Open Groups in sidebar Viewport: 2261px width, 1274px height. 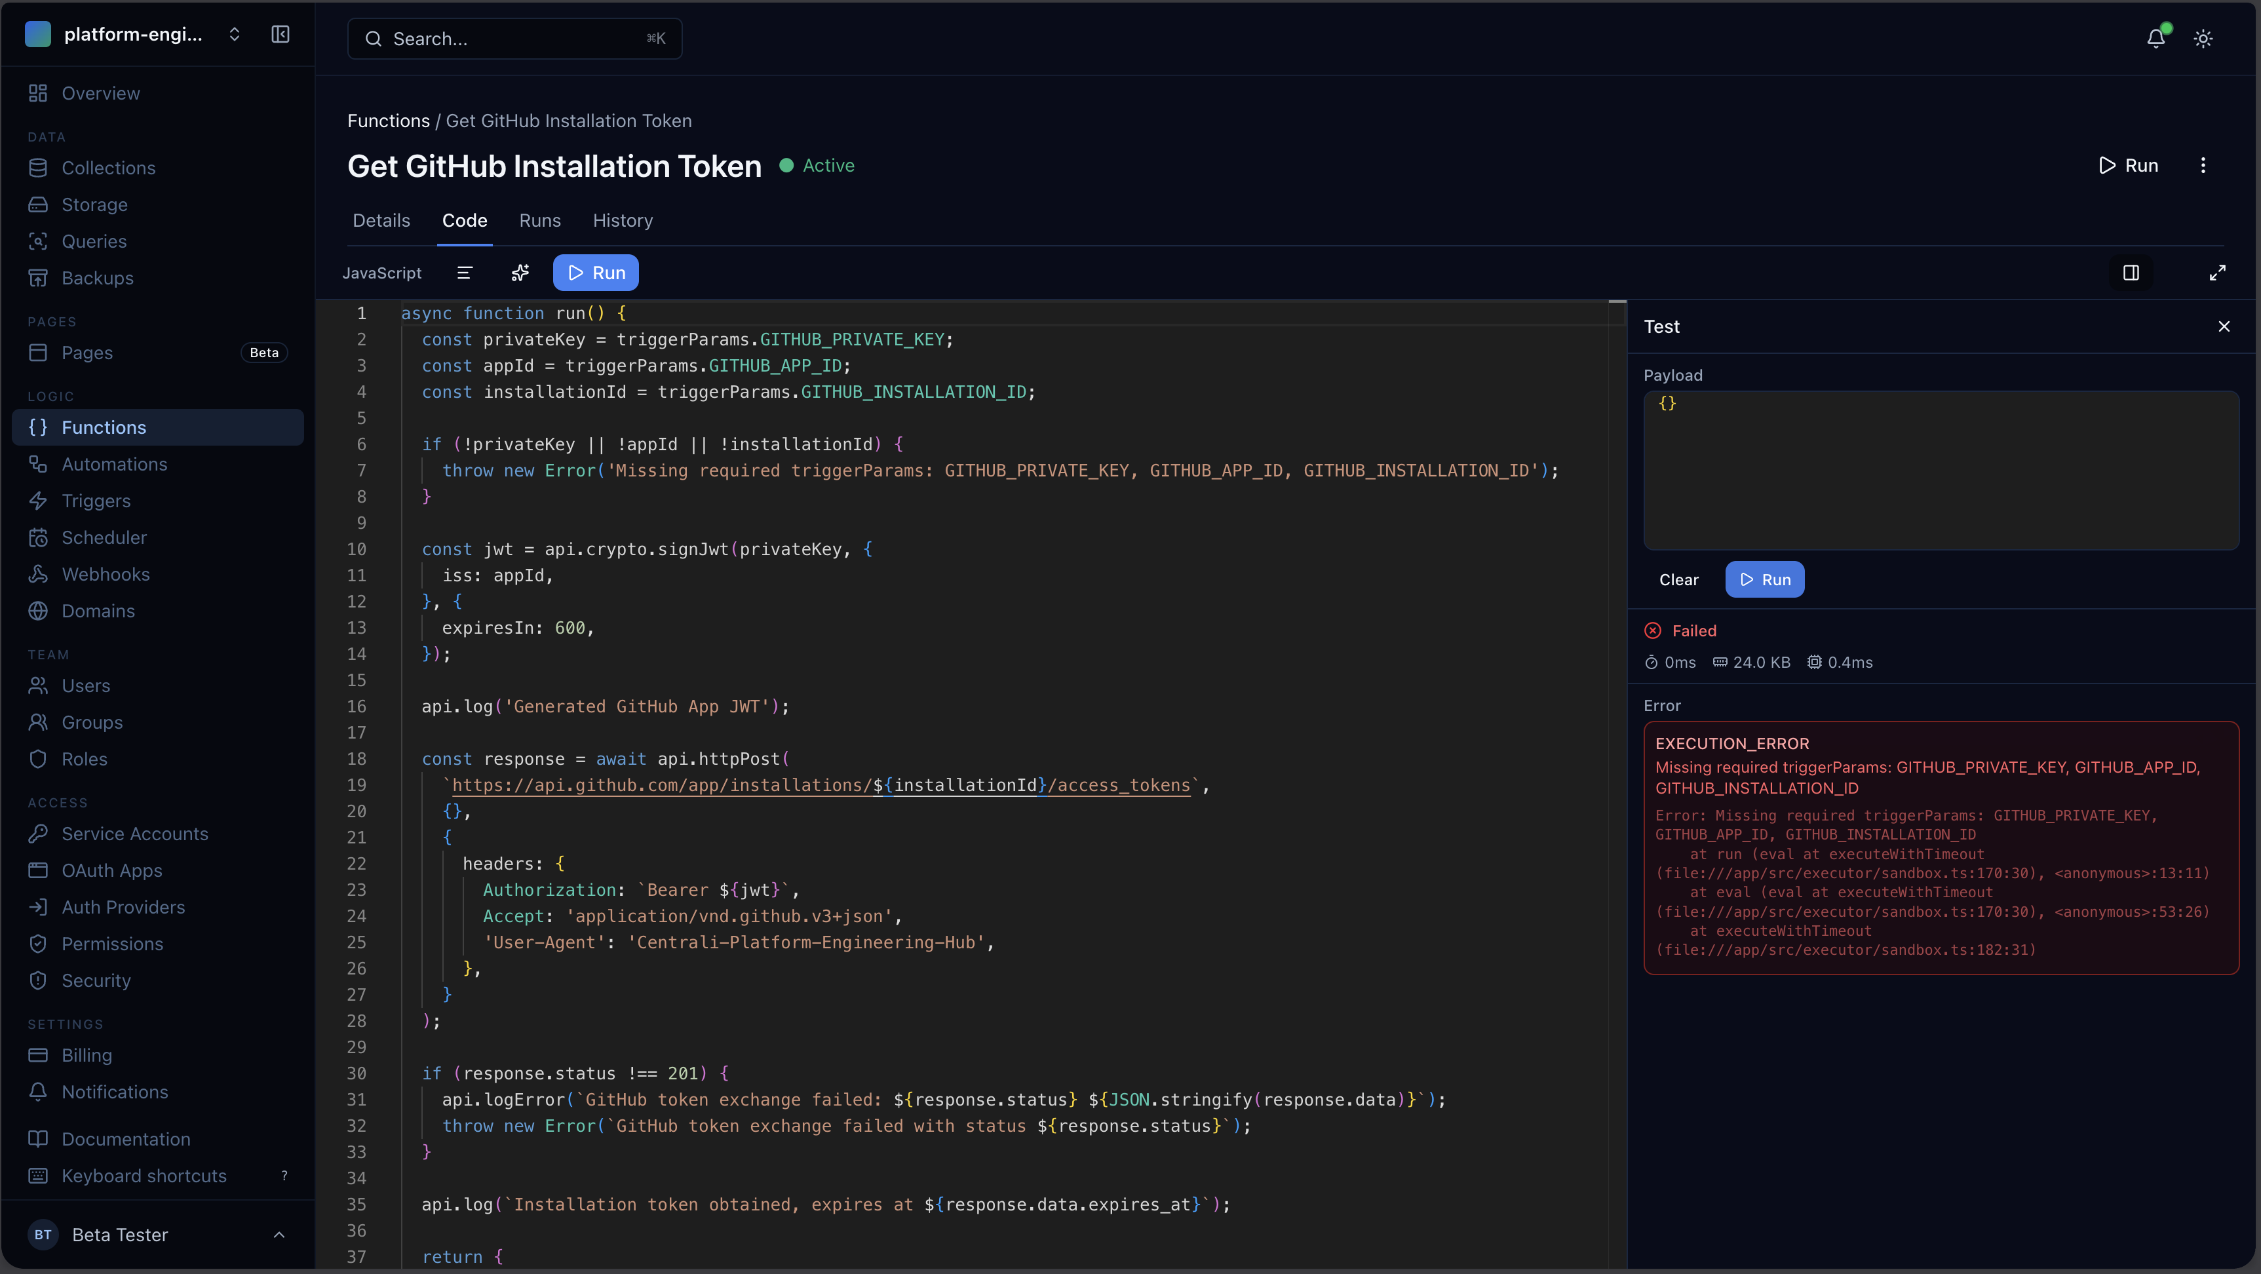pyautogui.click(x=158, y=723)
